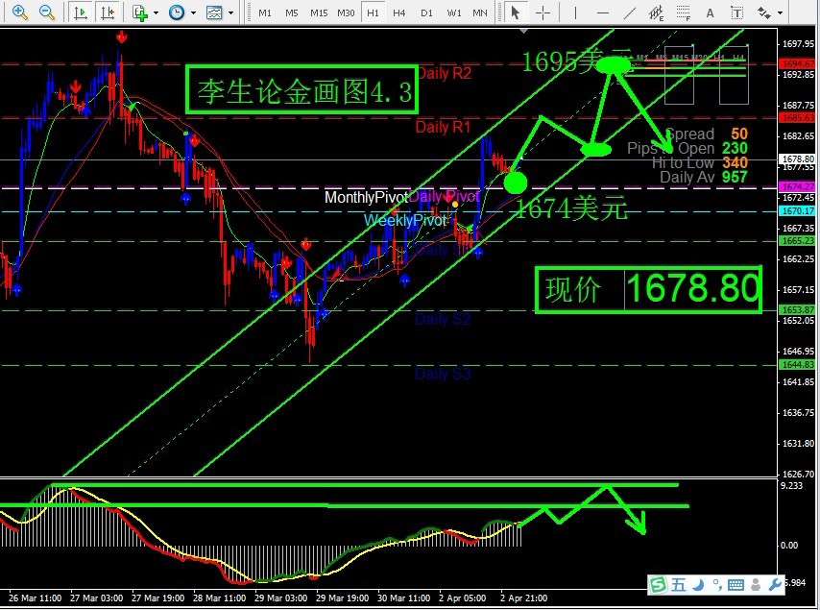Click the 1678.80 current price box
This screenshot has height=610, width=820.
point(693,289)
